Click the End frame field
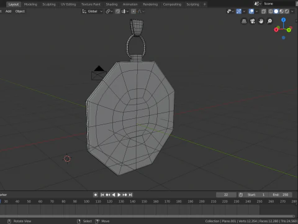 pos(280,195)
